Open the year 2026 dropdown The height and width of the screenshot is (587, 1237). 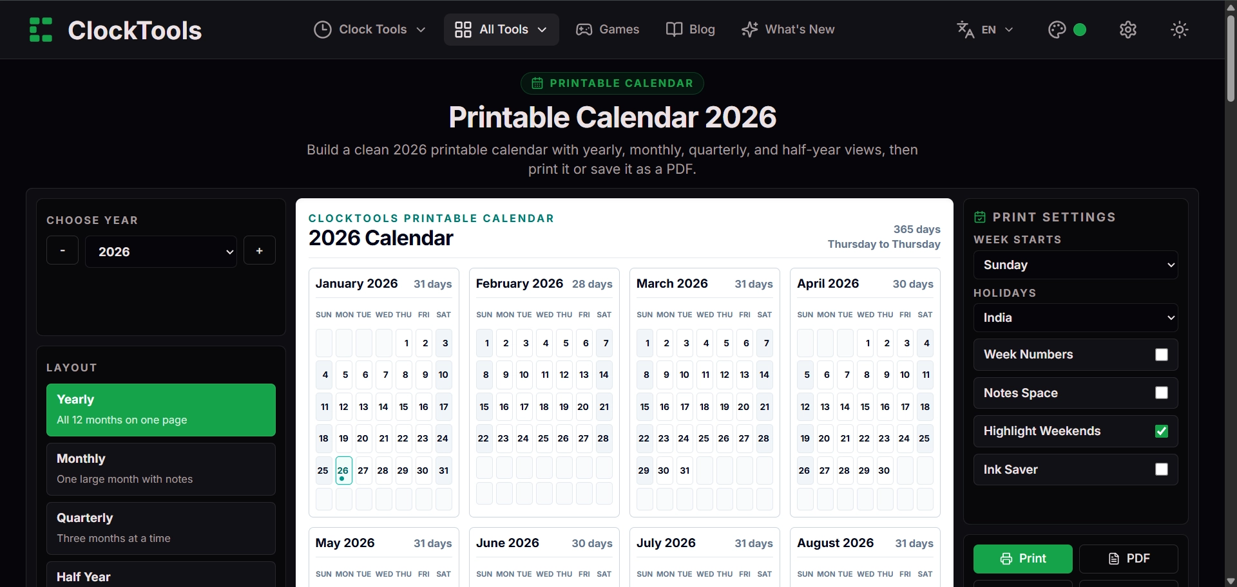tap(161, 252)
